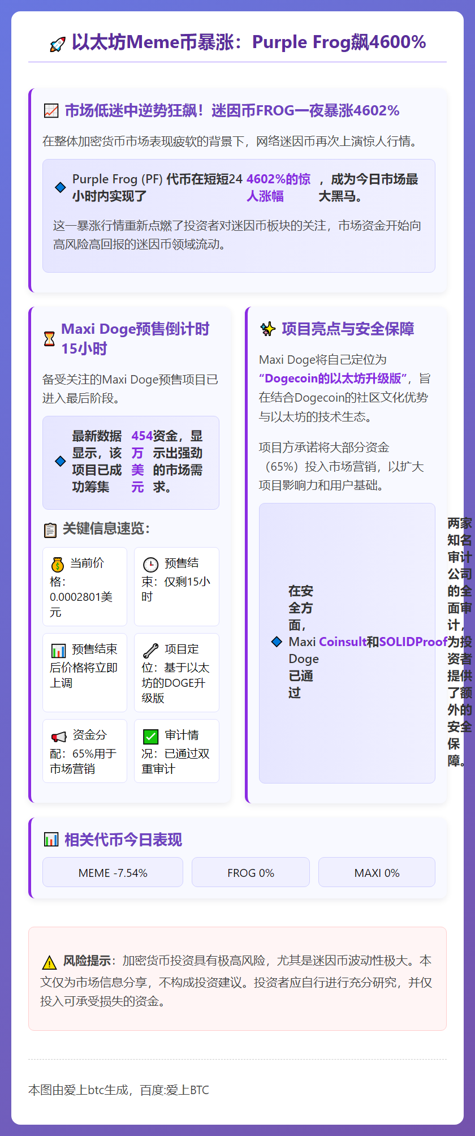This screenshot has width=475, height=1136.
Task: Click the clipboard icon next to 关键信息速览
Action: click(x=50, y=530)
